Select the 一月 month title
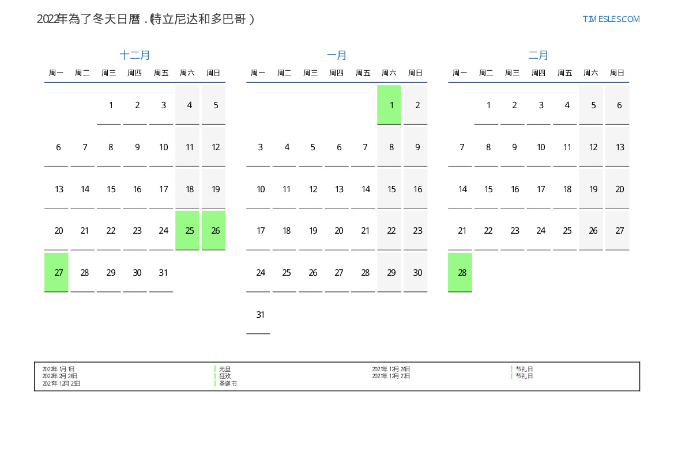 point(337,55)
